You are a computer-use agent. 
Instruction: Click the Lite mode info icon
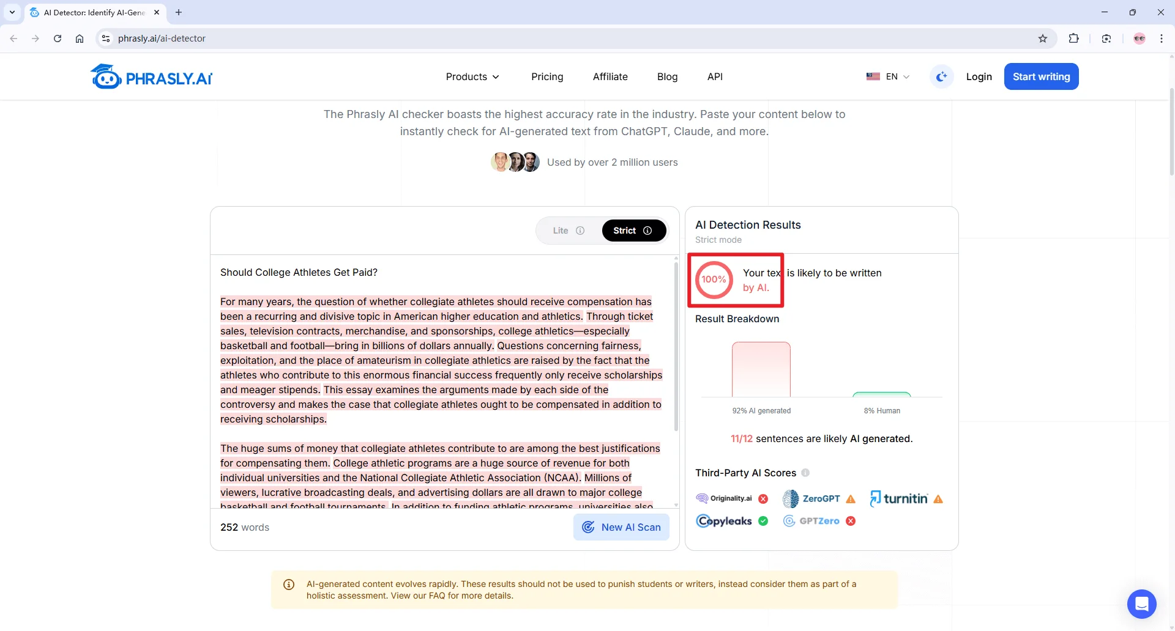click(580, 231)
